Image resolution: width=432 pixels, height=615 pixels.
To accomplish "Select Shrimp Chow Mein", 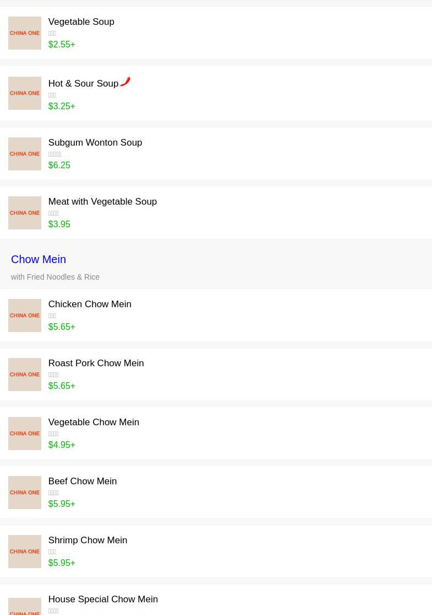I will click(x=88, y=541).
